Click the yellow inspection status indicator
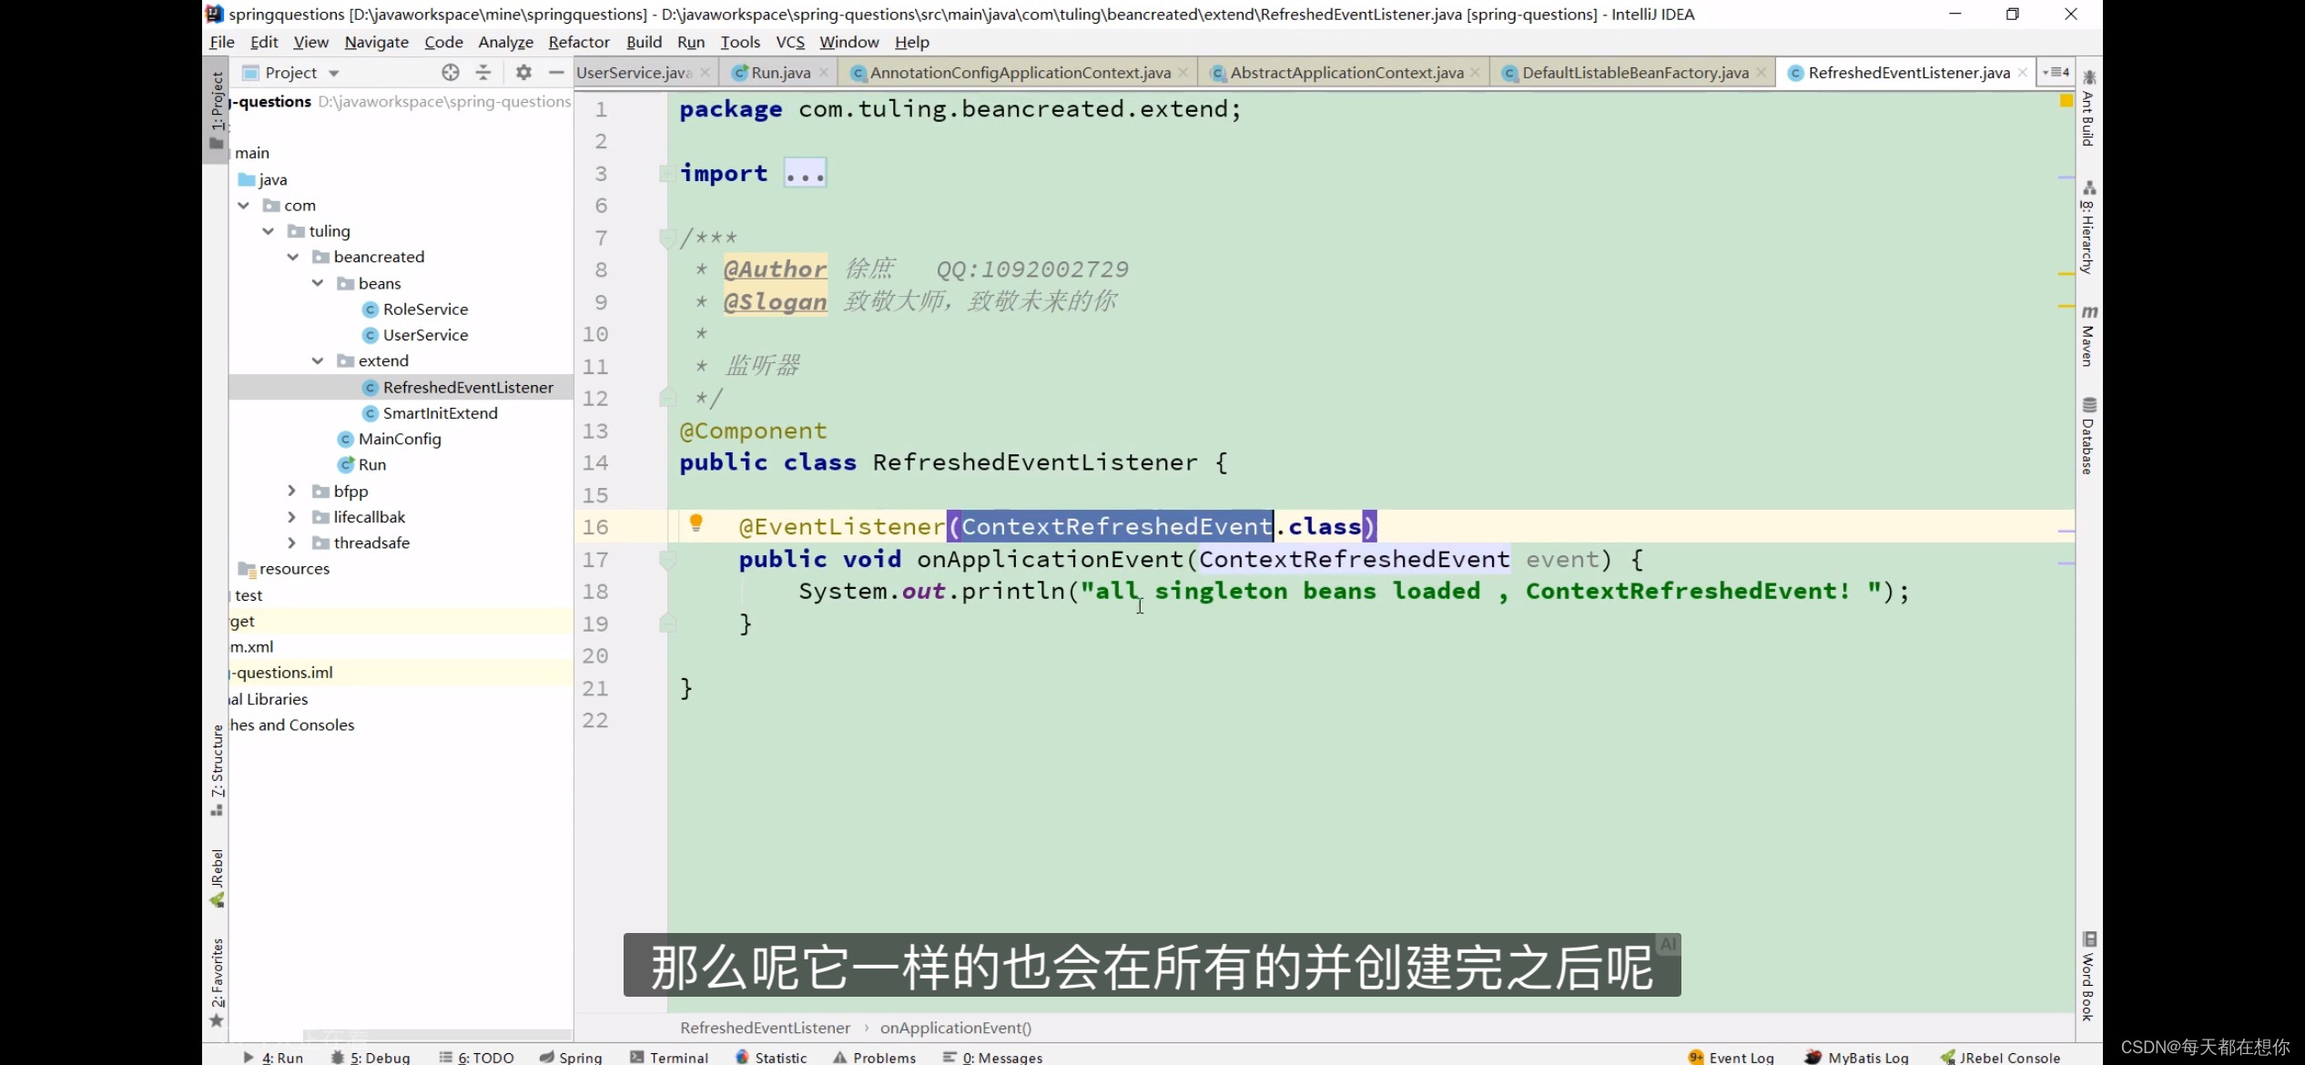Viewport: 2305px width, 1065px height. tap(2066, 101)
